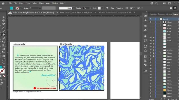The height and width of the screenshot is (100, 179).
Task: Select the Selection tool arrow
Action: point(3,17)
